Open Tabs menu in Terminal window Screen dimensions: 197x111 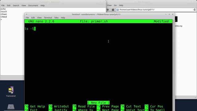coord(56,18)
